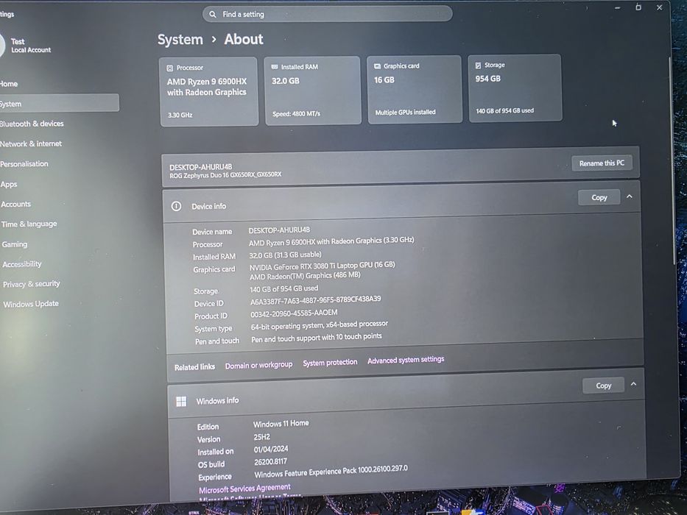Click the Windows 11 Home edition text
Image resolution: width=687 pixels, height=515 pixels.
pyautogui.click(x=281, y=424)
